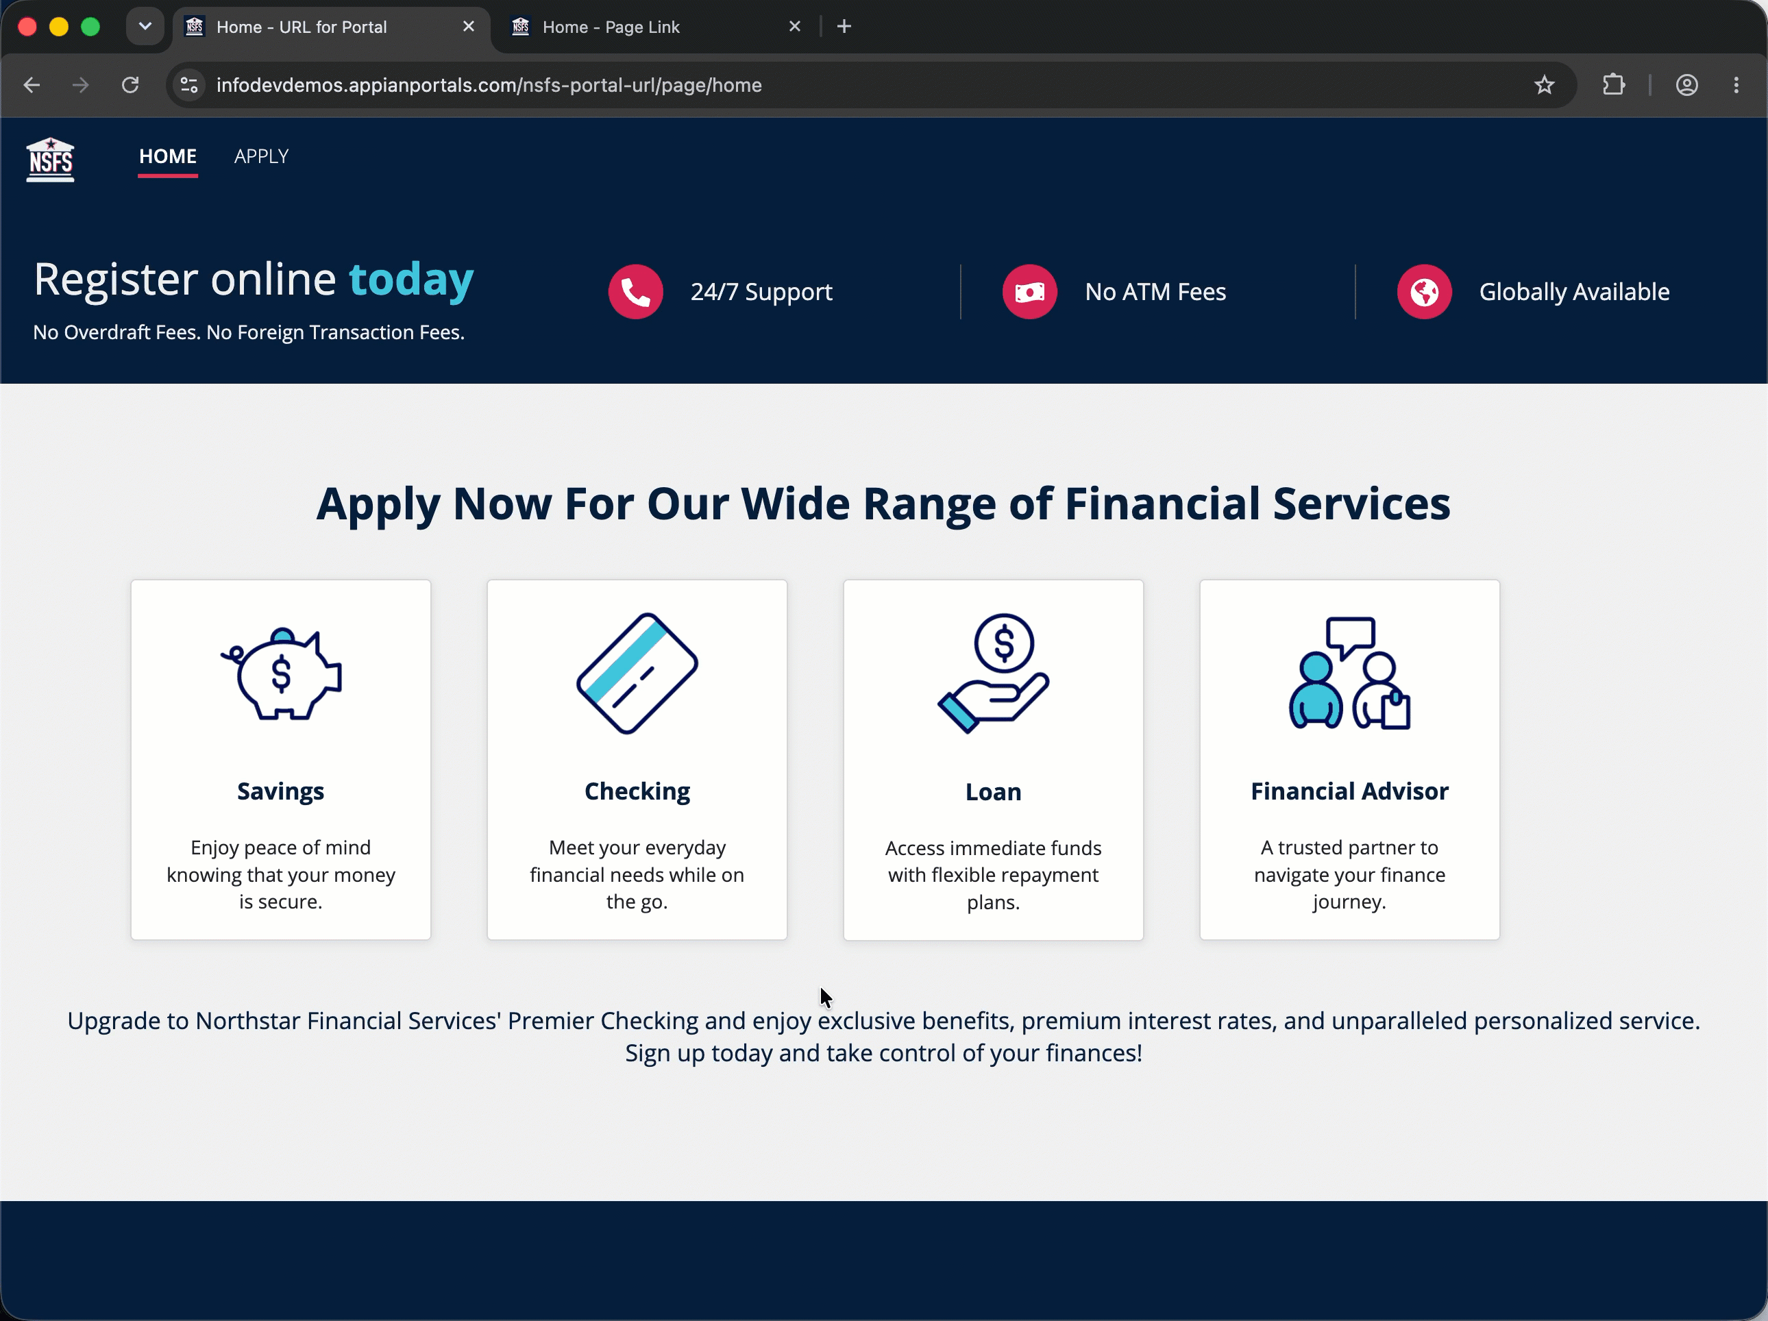Viewport: 1768px width, 1321px height.
Task: Click 'A trusted partner' advisor description
Action: [x=1349, y=874]
